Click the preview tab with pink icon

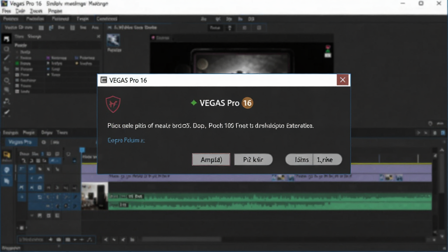160,38
